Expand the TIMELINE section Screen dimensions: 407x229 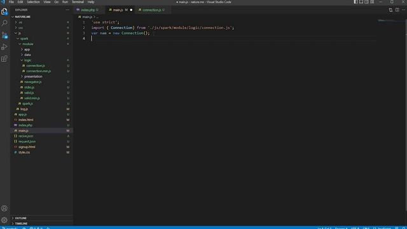[x=41, y=223]
